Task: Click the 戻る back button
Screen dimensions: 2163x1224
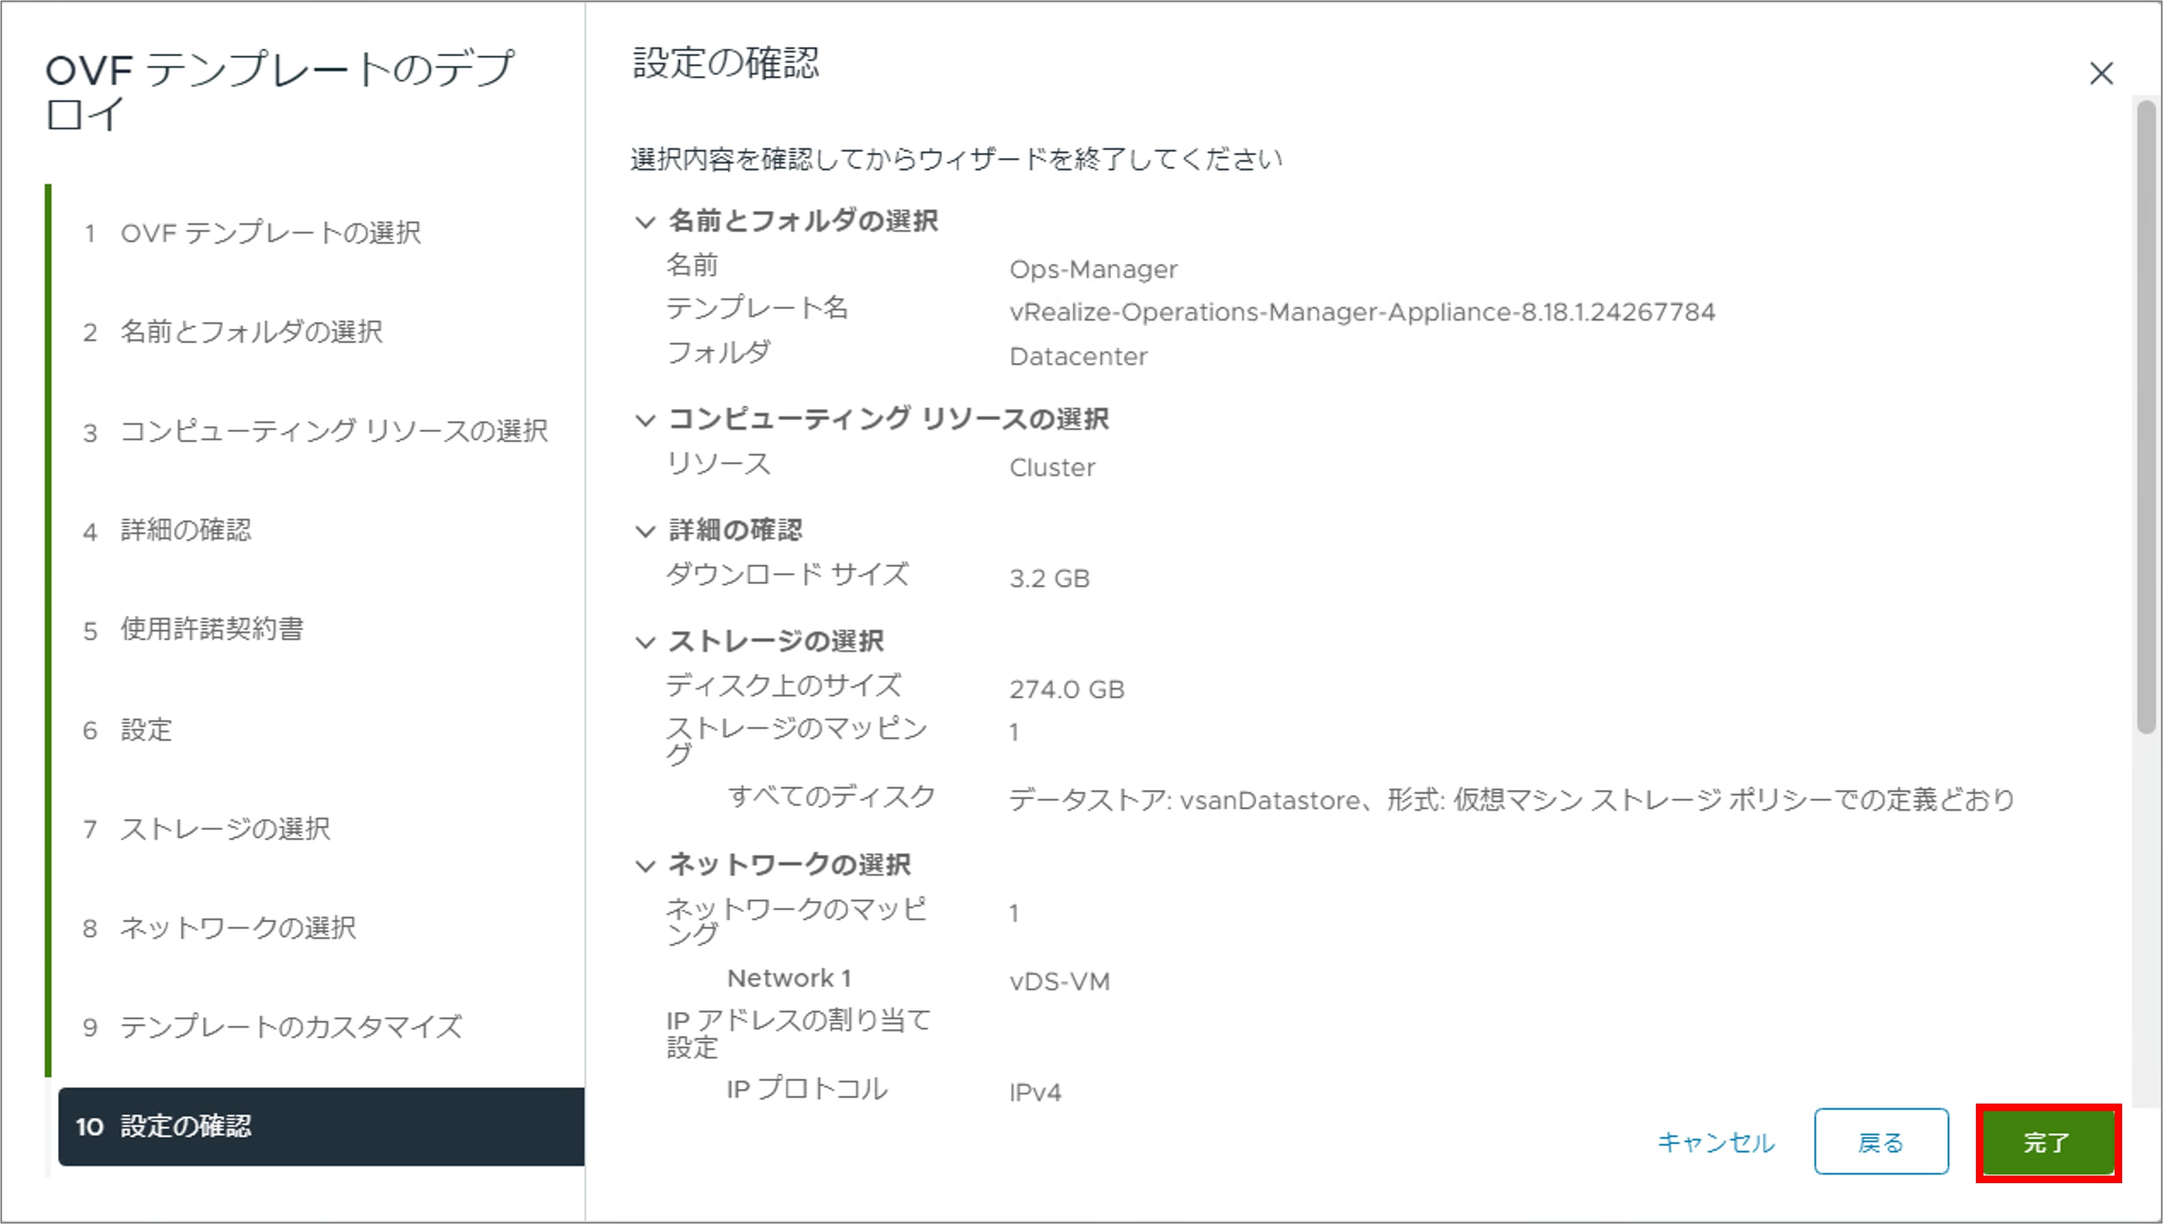Action: pyautogui.click(x=1881, y=1142)
